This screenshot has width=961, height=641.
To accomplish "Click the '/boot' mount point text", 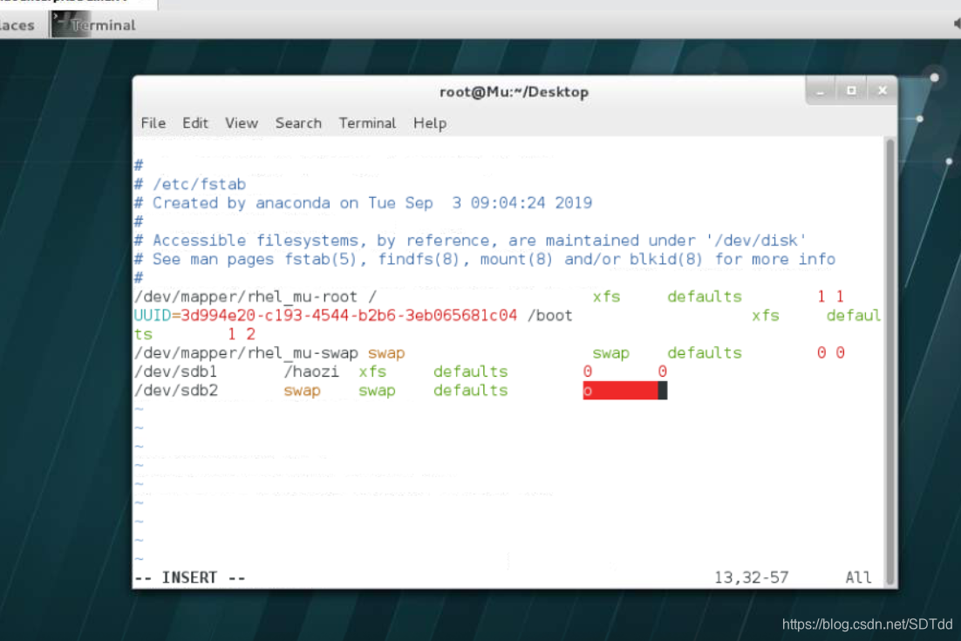I will [549, 316].
